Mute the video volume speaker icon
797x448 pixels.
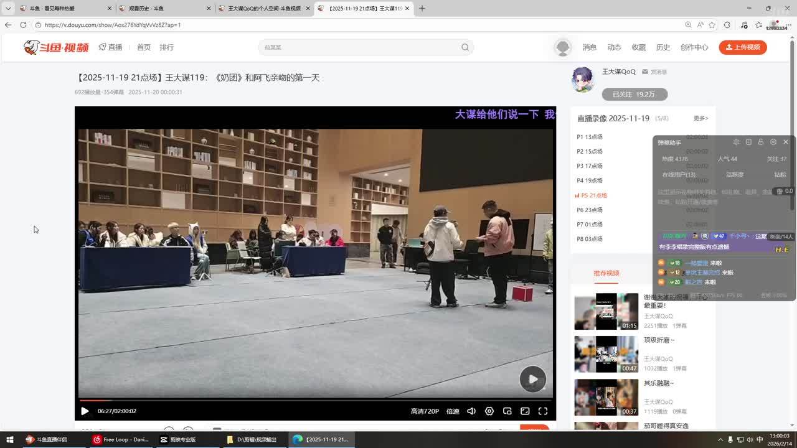point(471,411)
